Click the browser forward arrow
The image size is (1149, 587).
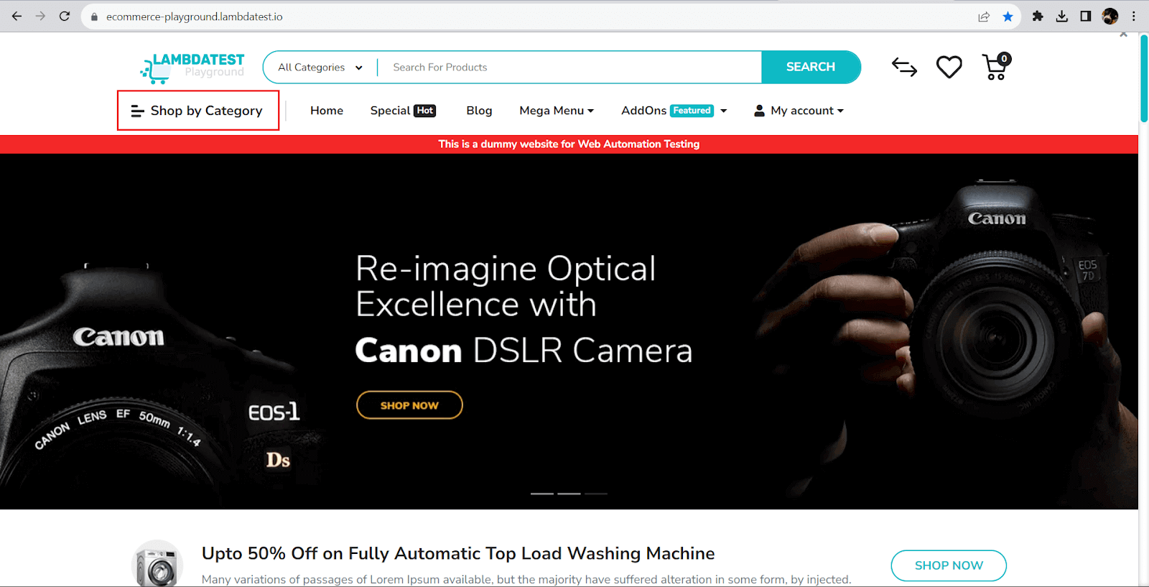(40, 16)
